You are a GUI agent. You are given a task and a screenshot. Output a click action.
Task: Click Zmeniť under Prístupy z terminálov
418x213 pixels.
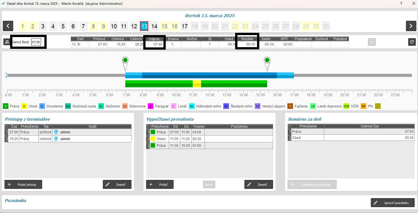(117, 185)
